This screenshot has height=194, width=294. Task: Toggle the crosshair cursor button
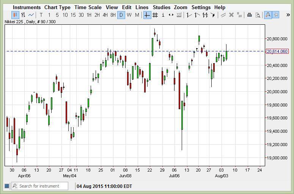[x=147, y=15]
